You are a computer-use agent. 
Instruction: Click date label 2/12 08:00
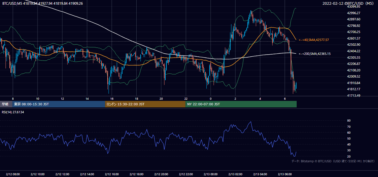point(13,174)
